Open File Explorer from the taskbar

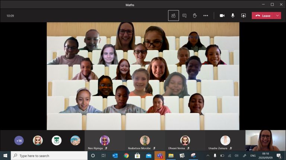pos(171,156)
